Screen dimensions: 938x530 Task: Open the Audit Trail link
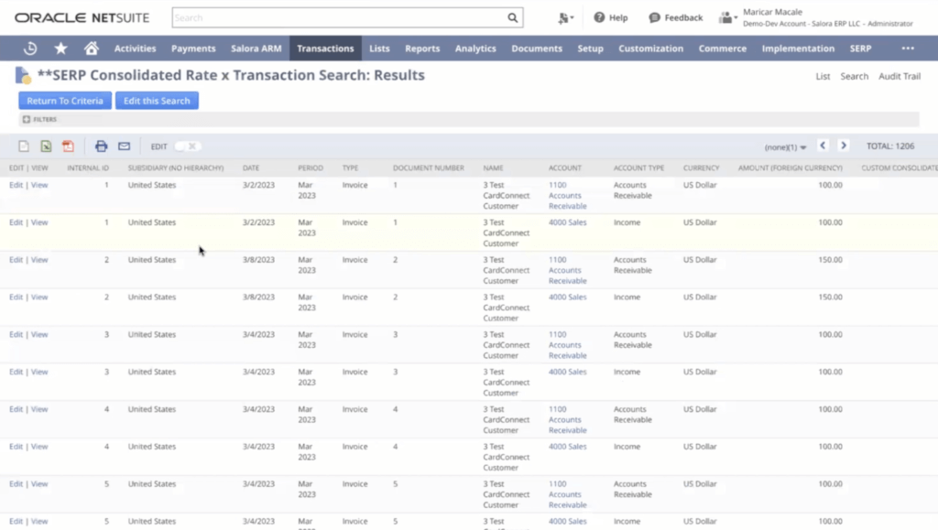(899, 76)
